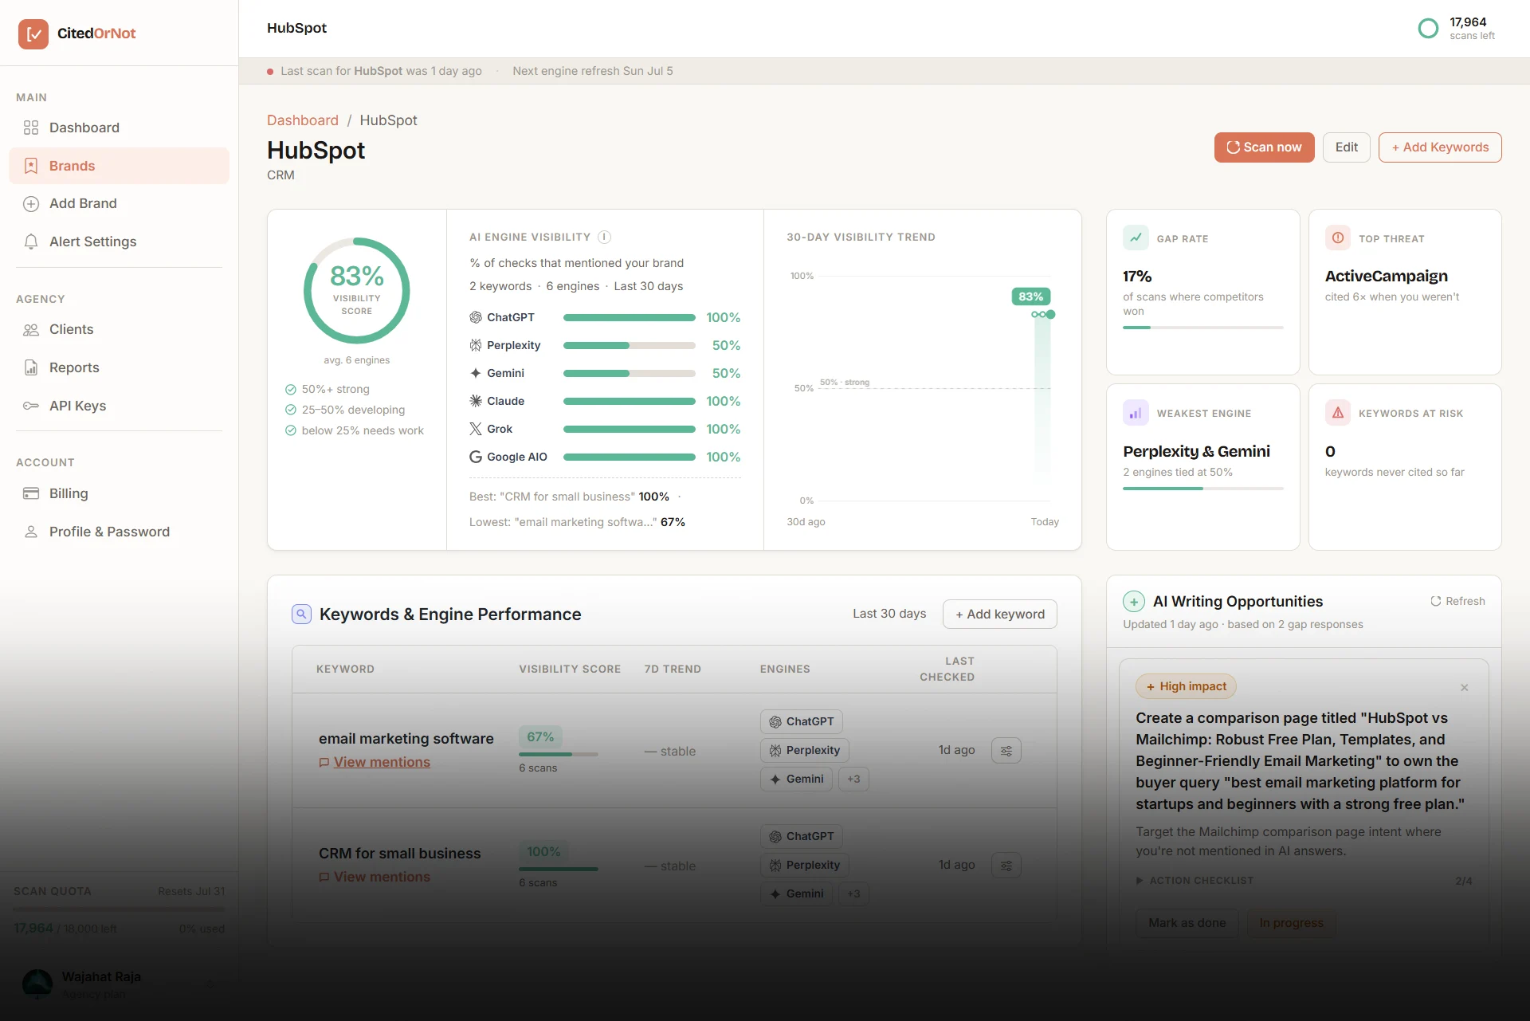Click the Keywords at Risk warning icon
The width and height of the screenshot is (1530, 1021).
(1338, 413)
